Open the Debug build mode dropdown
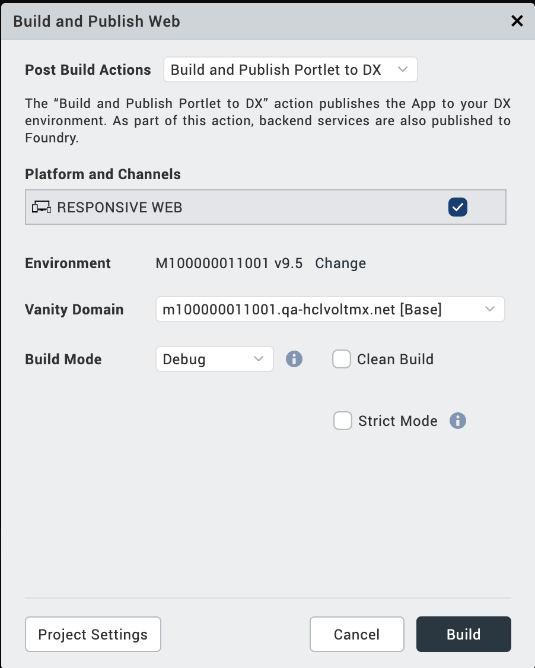The height and width of the screenshot is (668, 535). click(x=214, y=359)
